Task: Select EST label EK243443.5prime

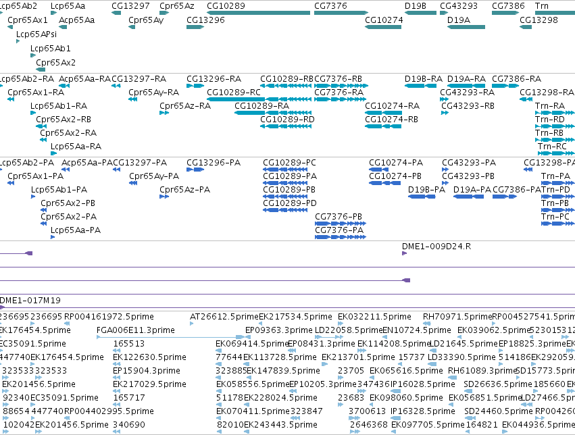Action: [280, 425]
